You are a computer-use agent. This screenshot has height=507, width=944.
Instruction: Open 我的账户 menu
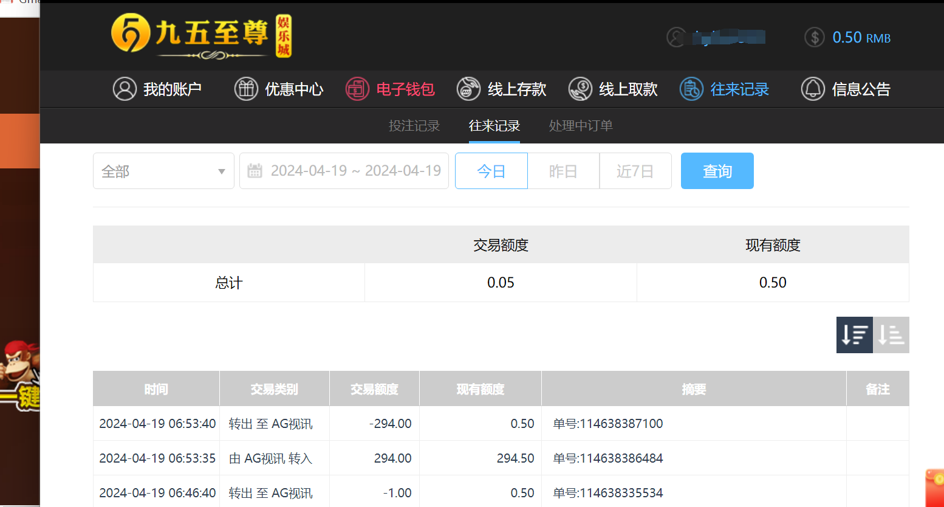click(x=157, y=89)
